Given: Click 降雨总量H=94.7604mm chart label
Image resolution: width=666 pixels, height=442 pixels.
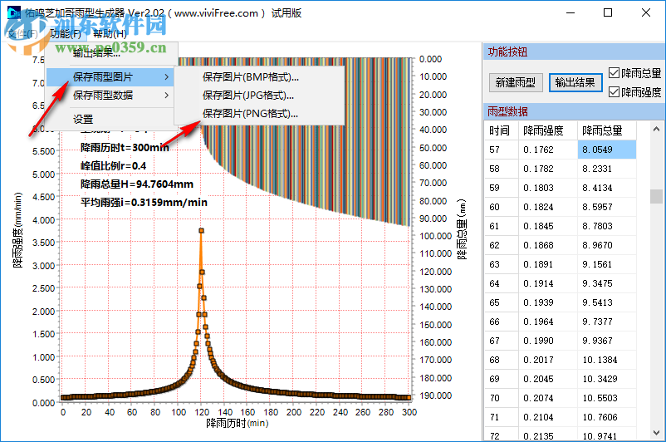Looking at the screenshot, I should [137, 184].
